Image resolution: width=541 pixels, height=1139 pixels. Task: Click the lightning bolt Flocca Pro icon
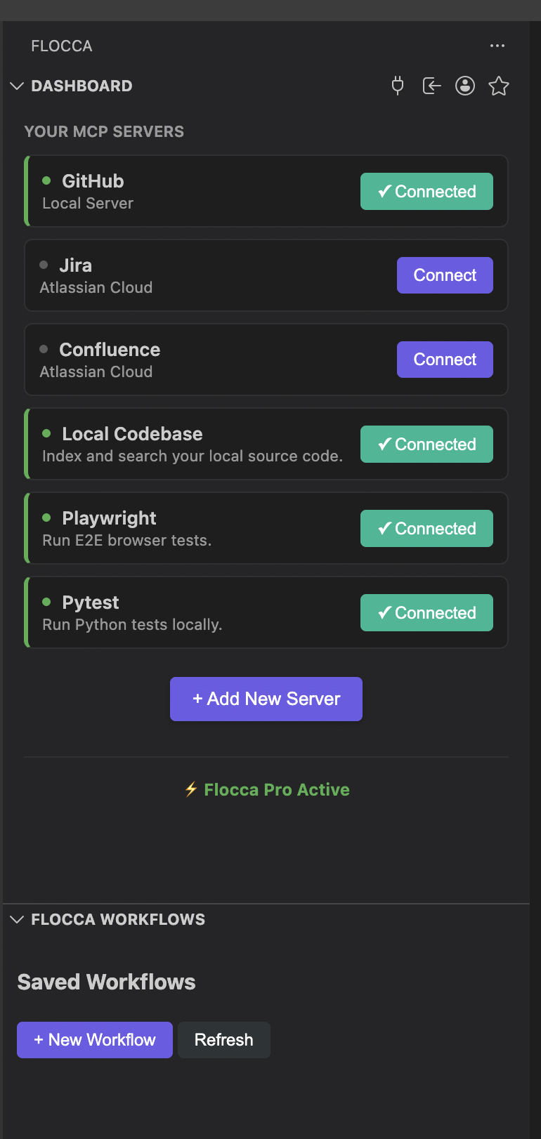pos(190,789)
